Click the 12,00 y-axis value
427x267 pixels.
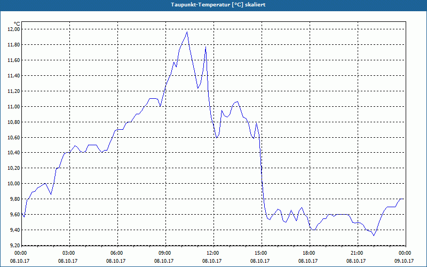tap(14, 29)
